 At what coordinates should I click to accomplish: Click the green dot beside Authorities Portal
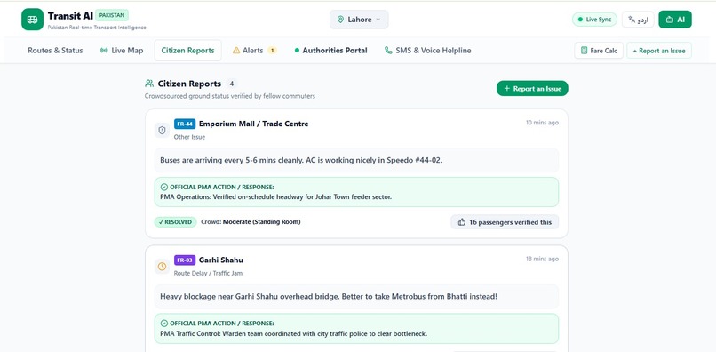tap(297, 51)
